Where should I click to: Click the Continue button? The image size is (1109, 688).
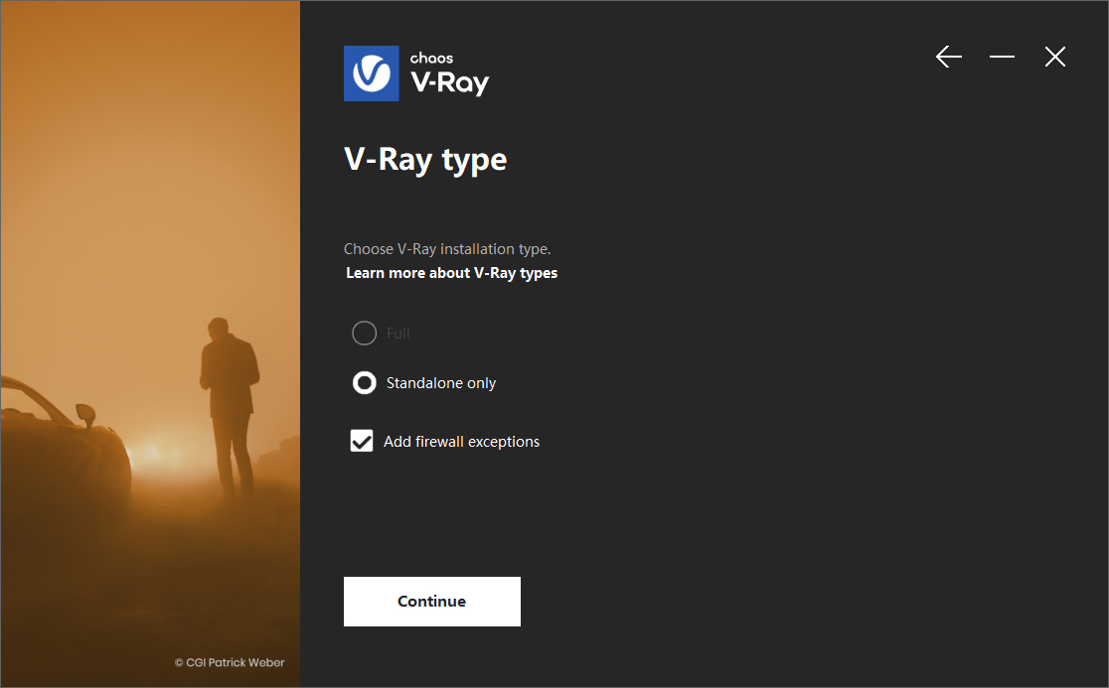(x=432, y=601)
